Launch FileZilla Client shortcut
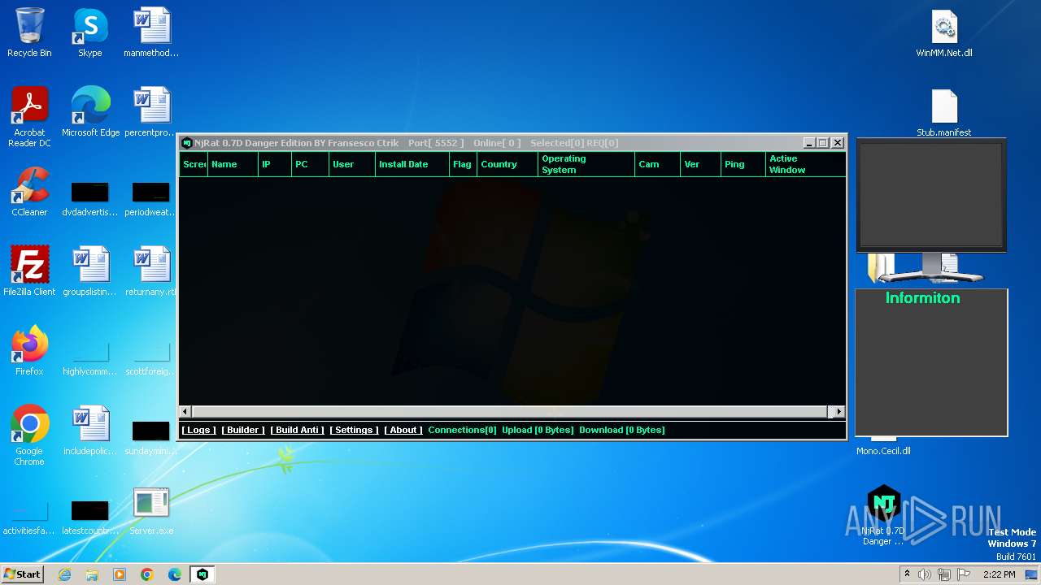Viewport: 1041px width, 585px height. (29, 271)
